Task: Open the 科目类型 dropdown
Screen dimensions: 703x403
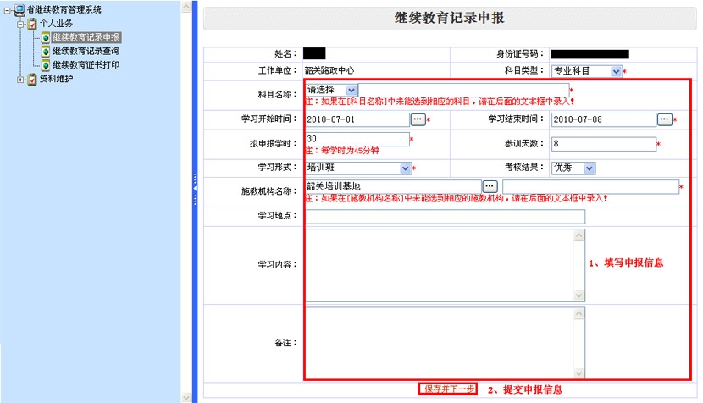Action: coord(616,72)
